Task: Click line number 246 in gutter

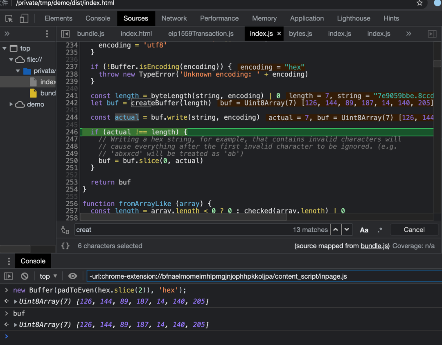Action: pos(72,132)
